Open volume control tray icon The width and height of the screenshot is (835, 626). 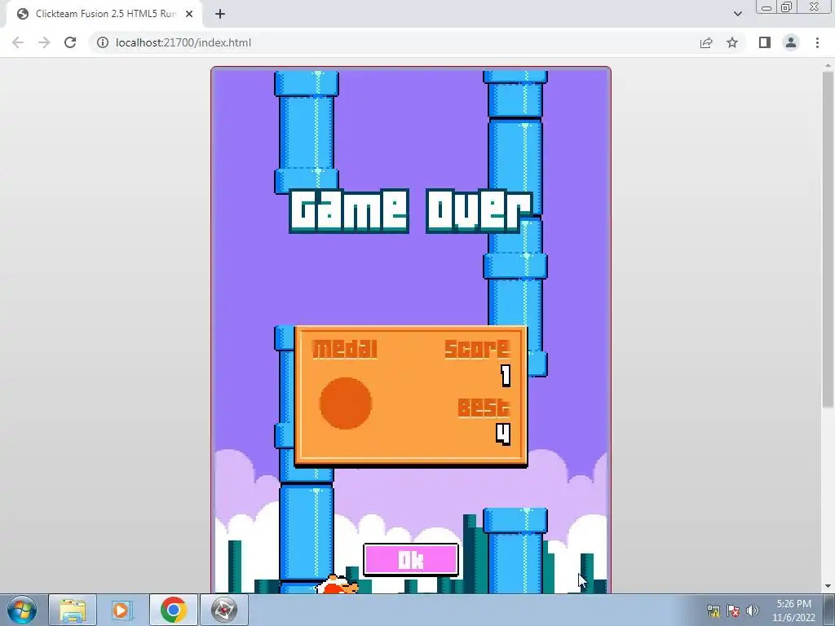pyautogui.click(x=753, y=611)
